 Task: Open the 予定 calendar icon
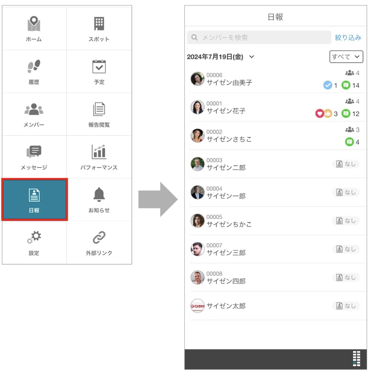(x=99, y=66)
